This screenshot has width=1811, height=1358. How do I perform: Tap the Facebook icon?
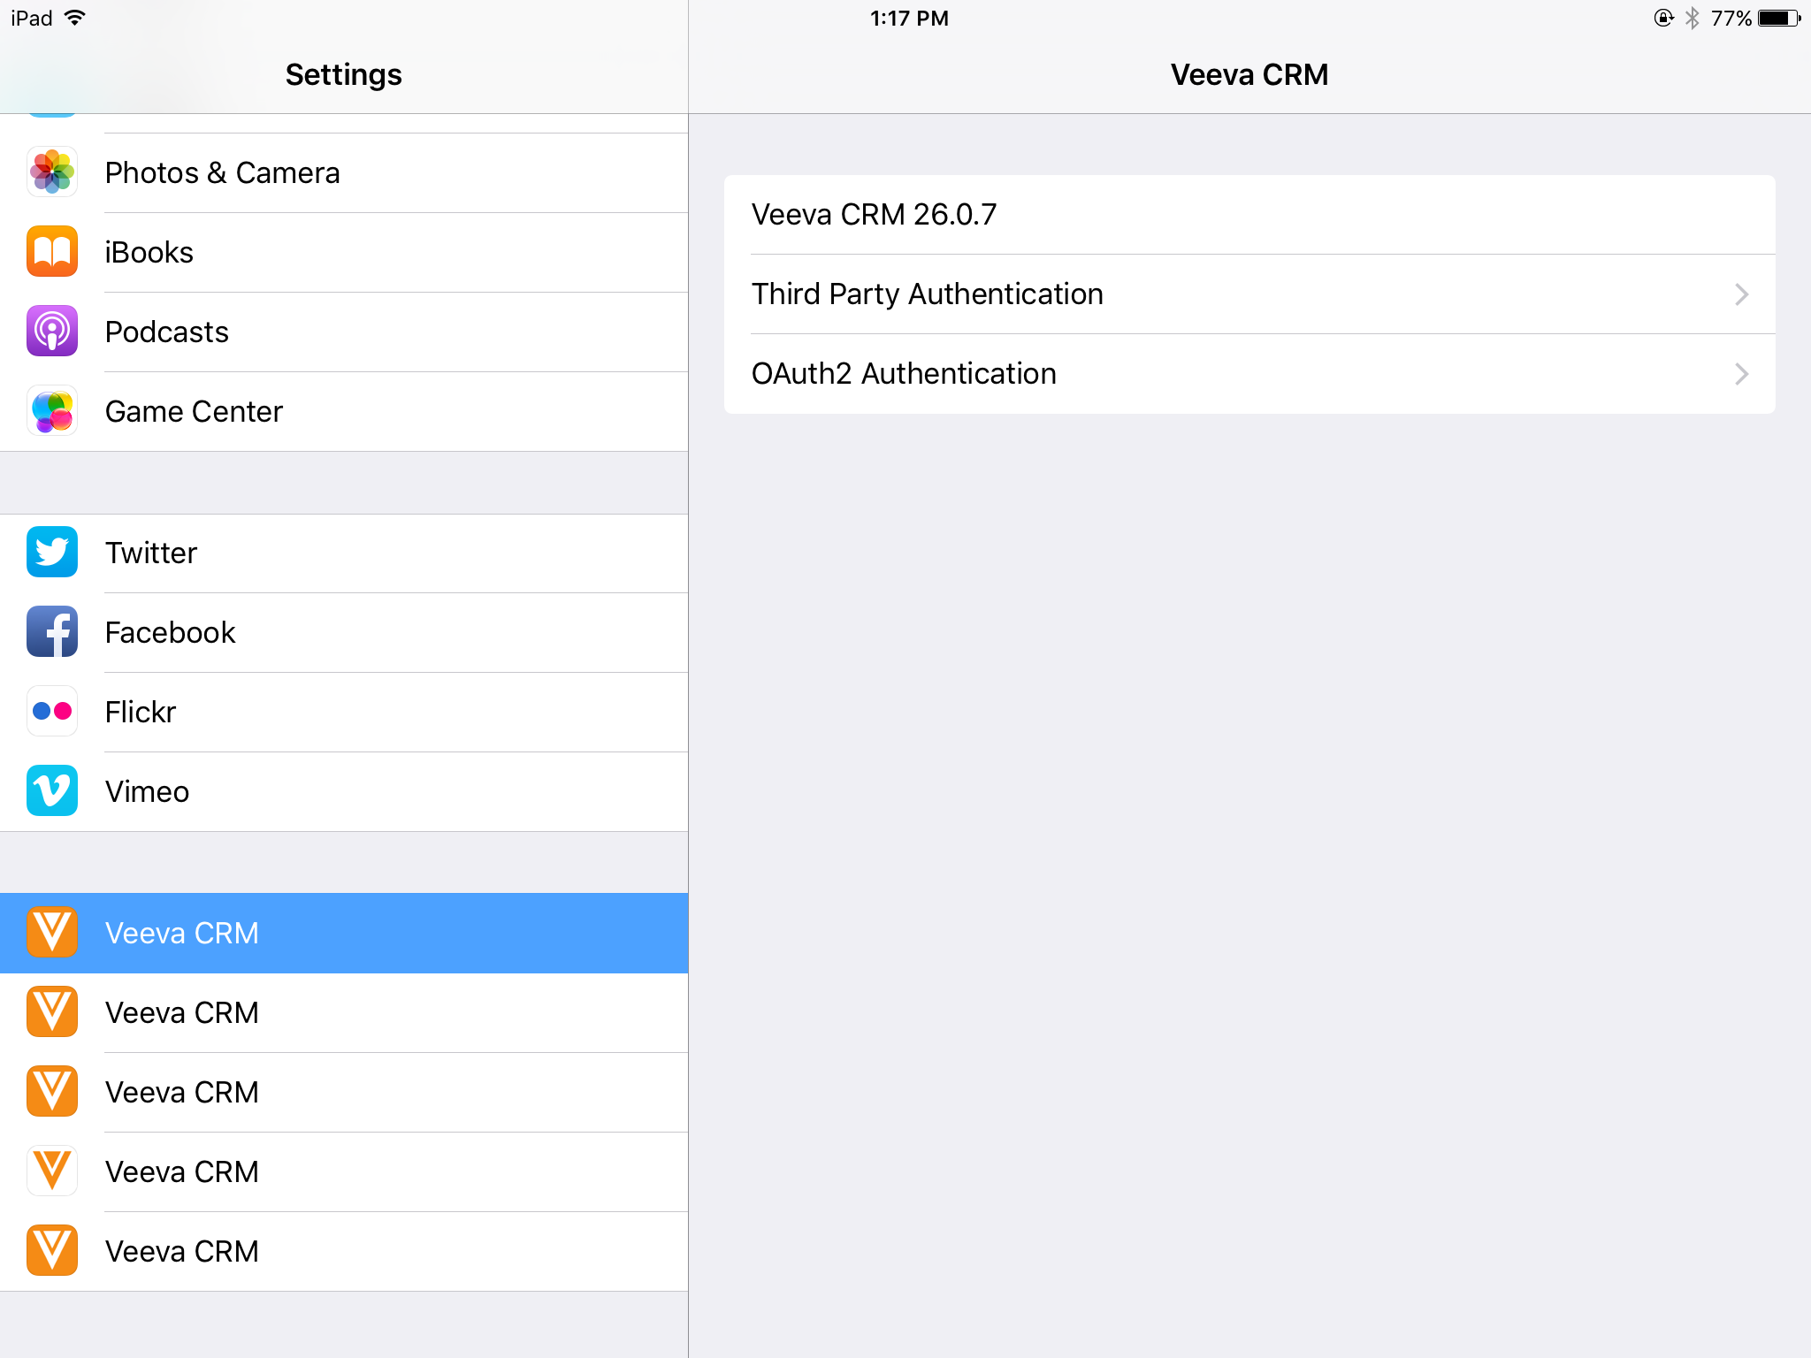(x=52, y=632)
